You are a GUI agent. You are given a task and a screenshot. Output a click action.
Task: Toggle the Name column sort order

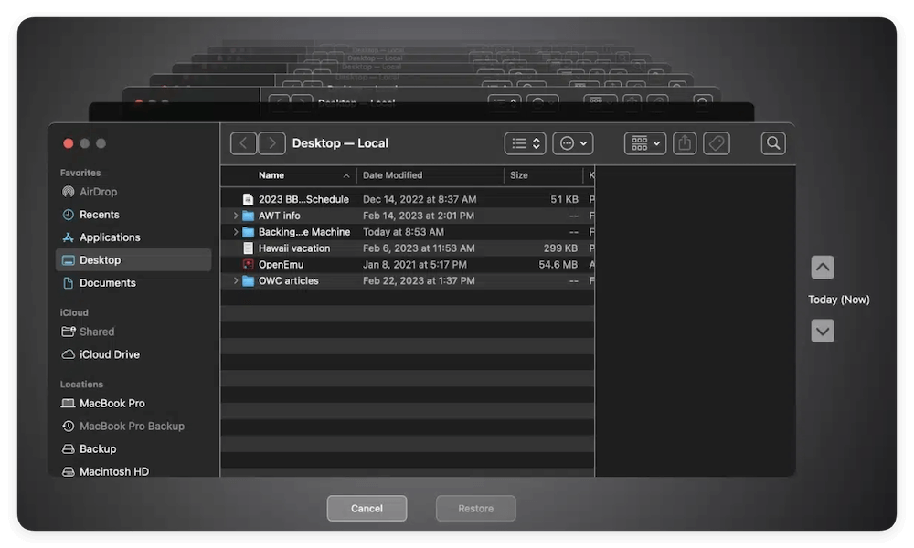click(271, 174)
